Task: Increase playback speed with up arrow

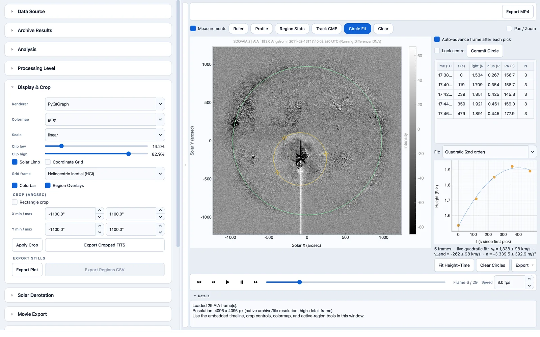Action: pos(529,279)
